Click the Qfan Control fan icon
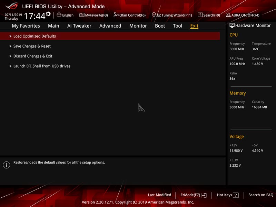Screen dimensions: 276x207 pos(116,15)
